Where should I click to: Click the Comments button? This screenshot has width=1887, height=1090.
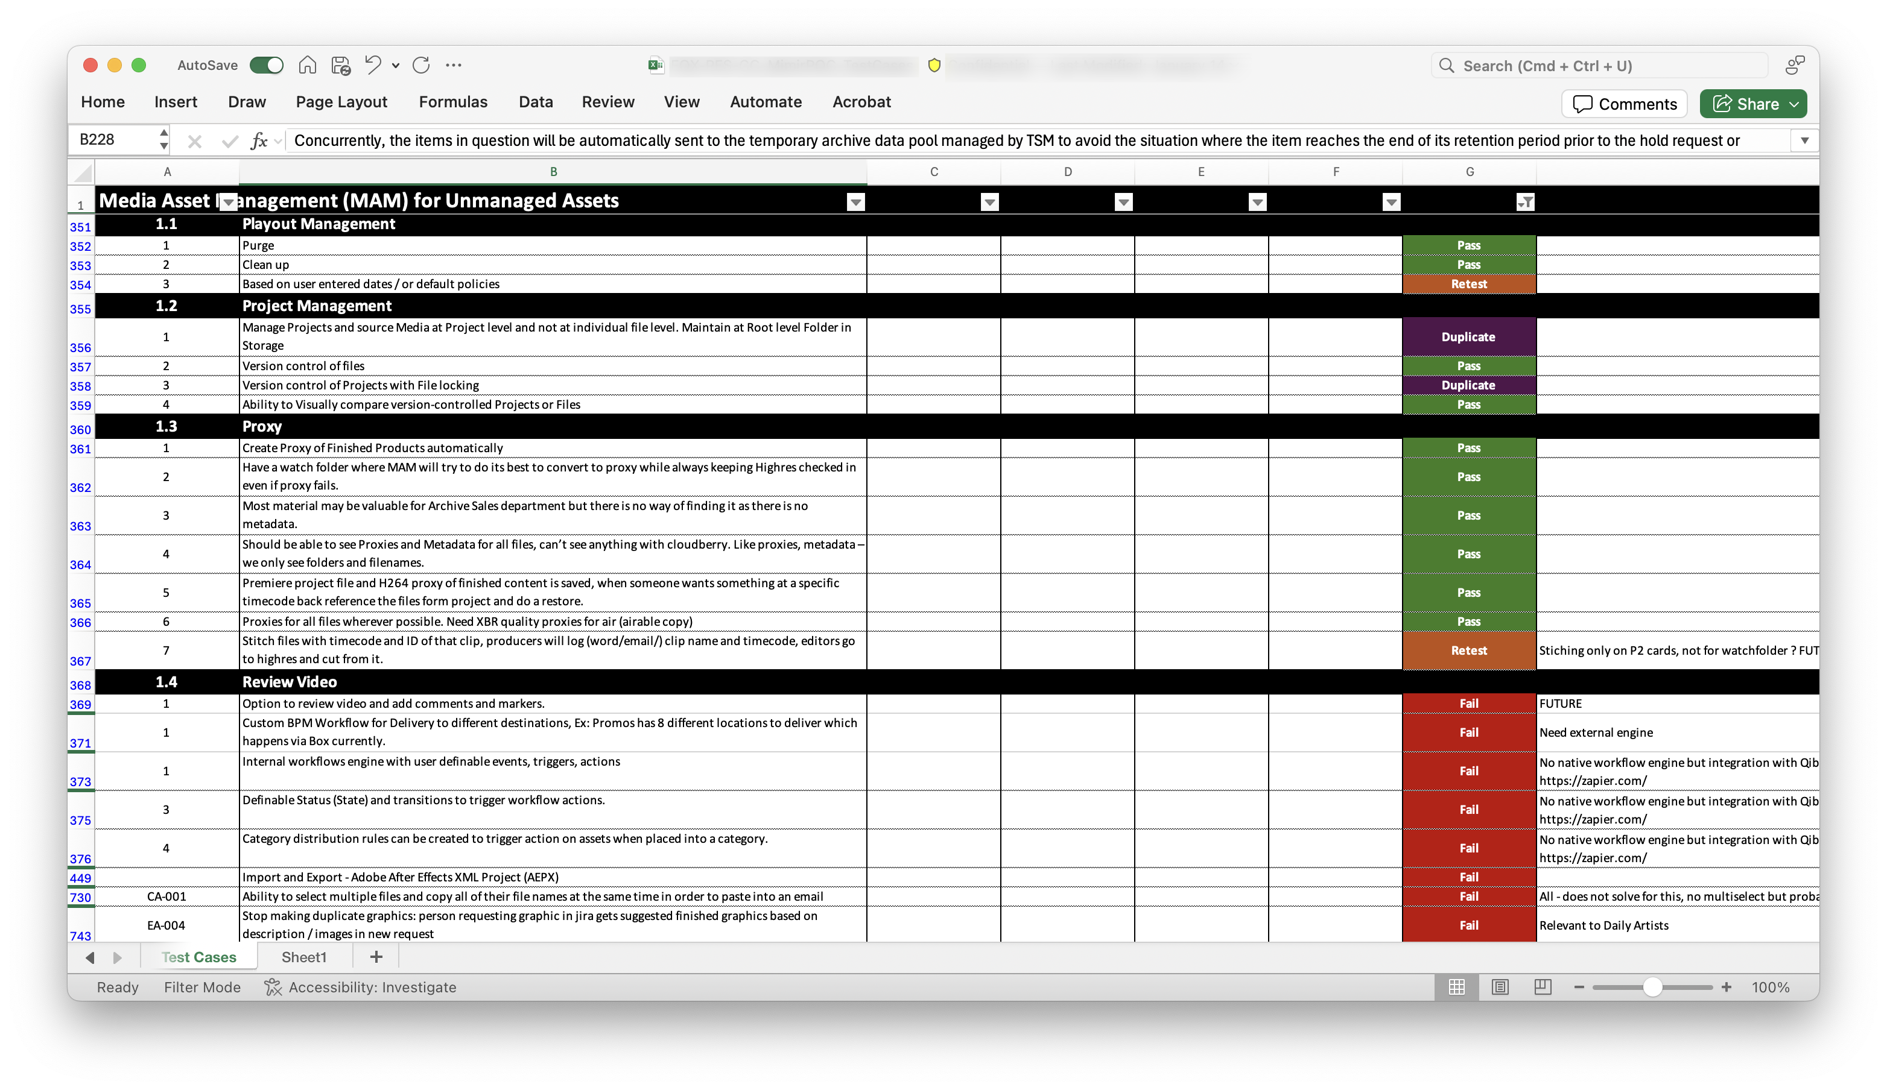pyautogui.click(x=1624, y=104)
